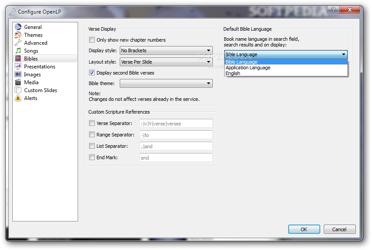The height and width of the screenshot is (250, 372).
Task: Click the Alerts warning triangle icon
Action: click(18, 98)
